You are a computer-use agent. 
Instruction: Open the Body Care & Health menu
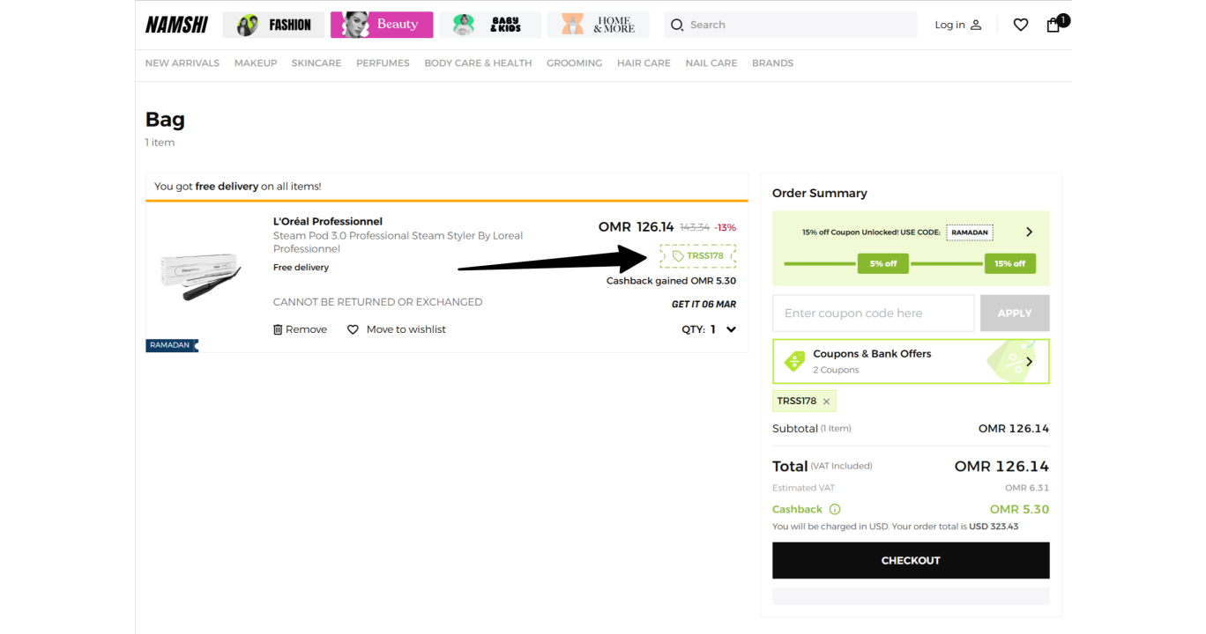point(478,63)
